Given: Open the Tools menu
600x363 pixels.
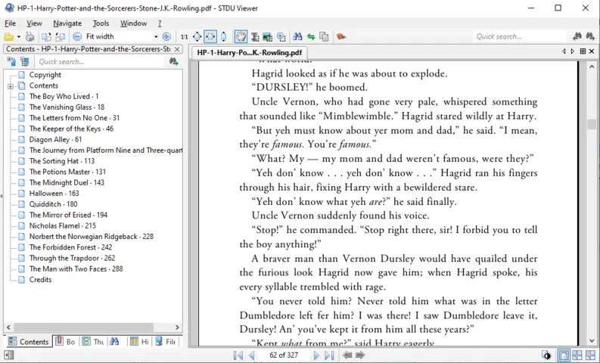Looking at the screenshot, I should (101, 23).
